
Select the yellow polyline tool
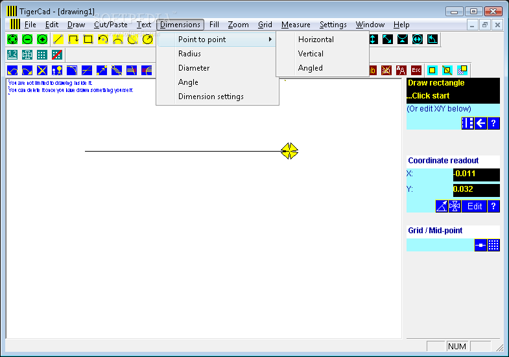tap(73, 40)
